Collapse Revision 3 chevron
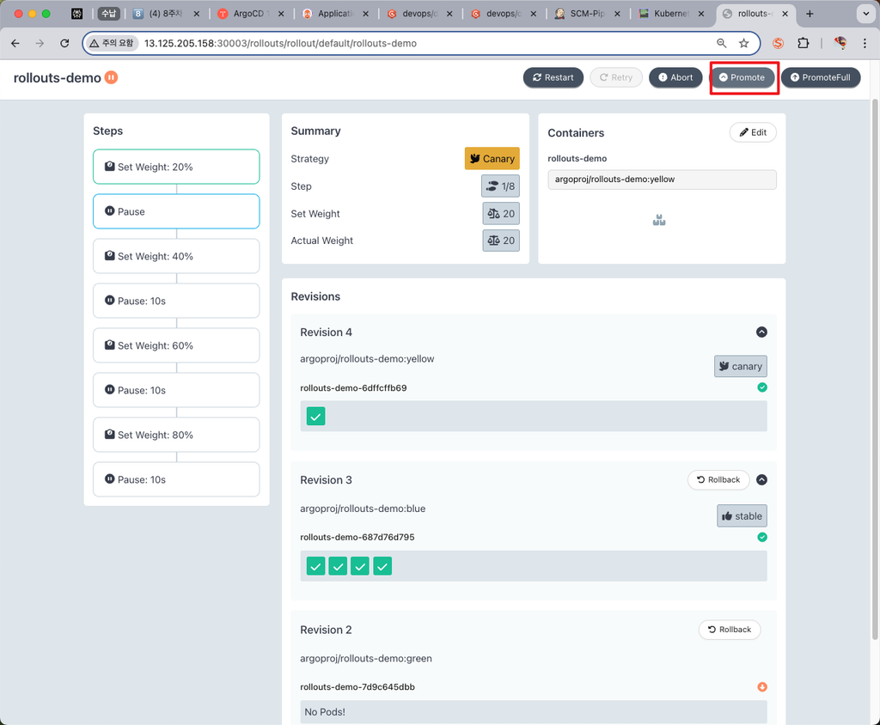 pos(761,480)
